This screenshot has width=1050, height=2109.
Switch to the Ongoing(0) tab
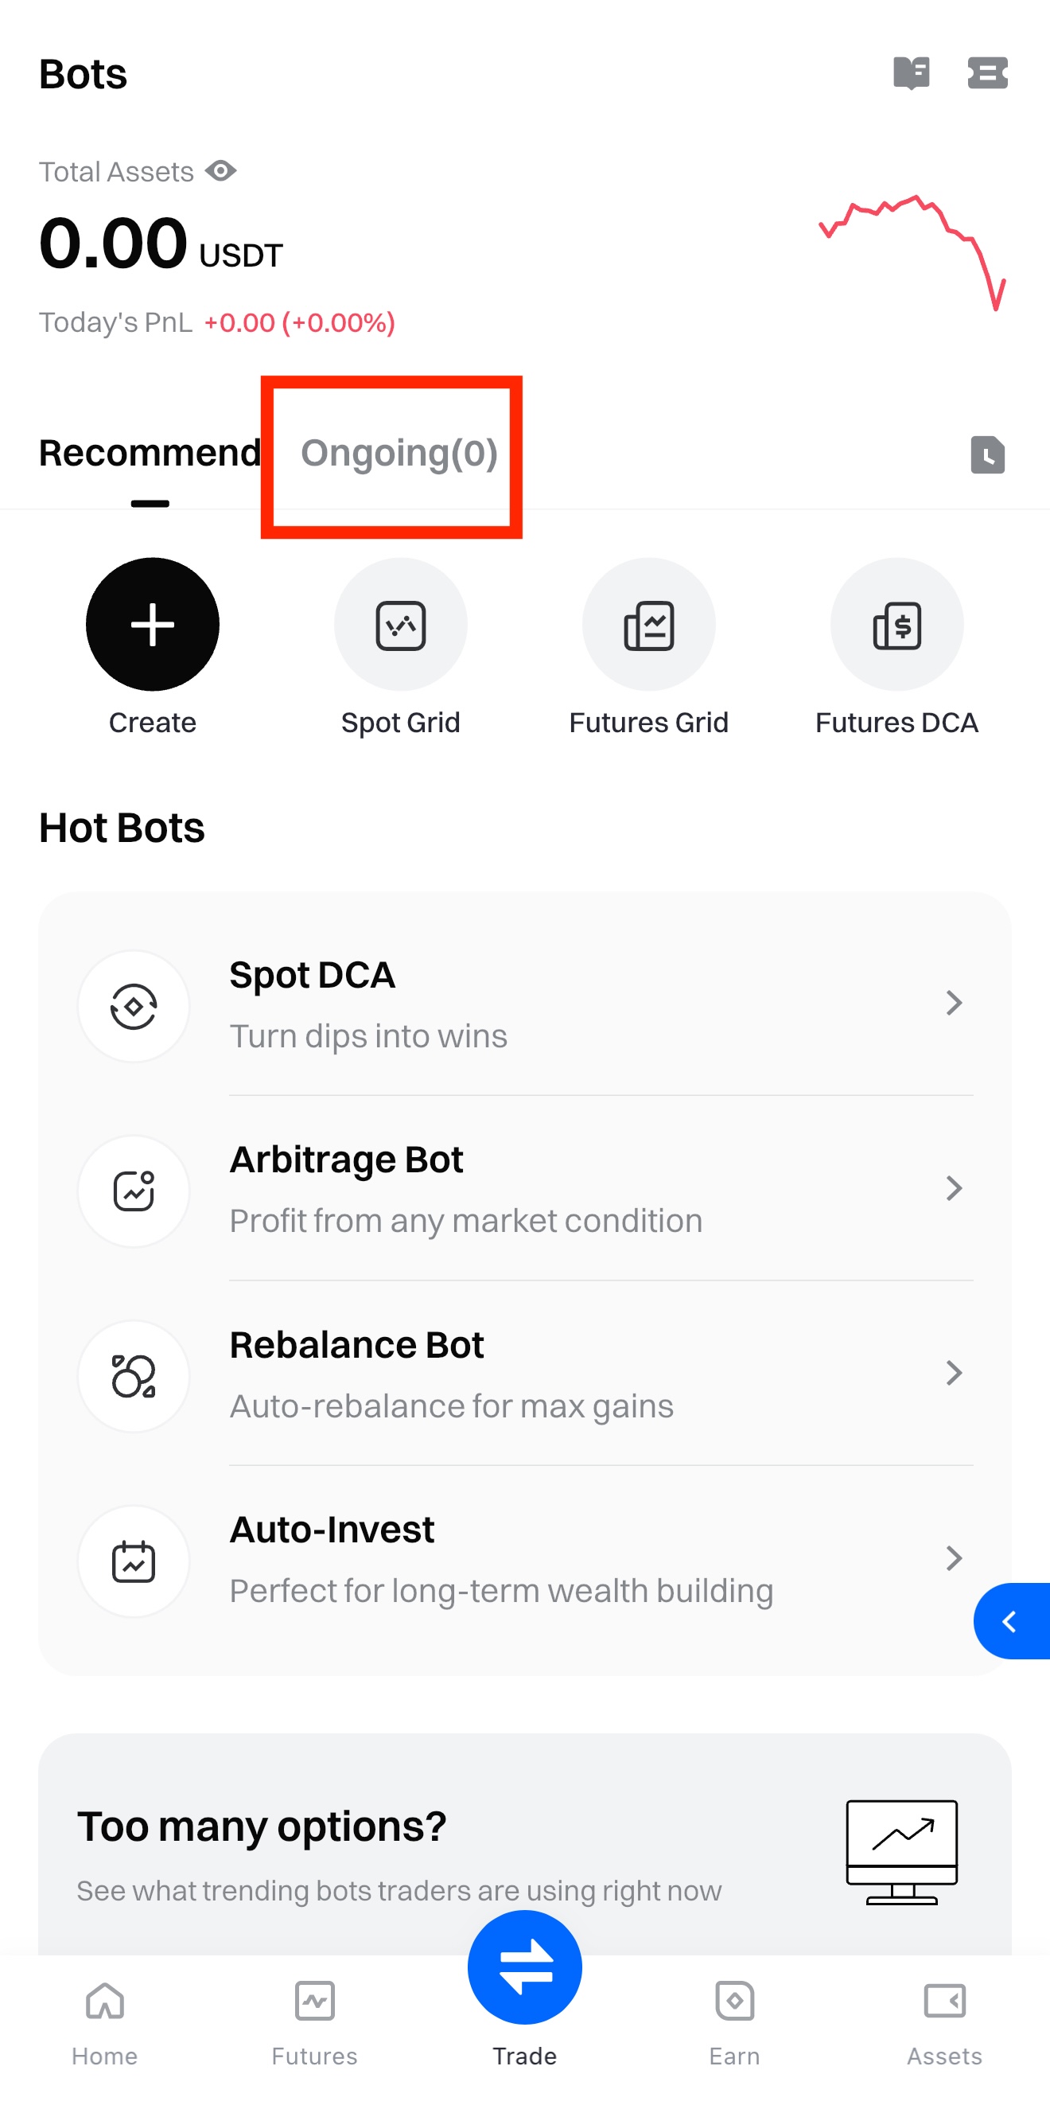click(399, 453)
